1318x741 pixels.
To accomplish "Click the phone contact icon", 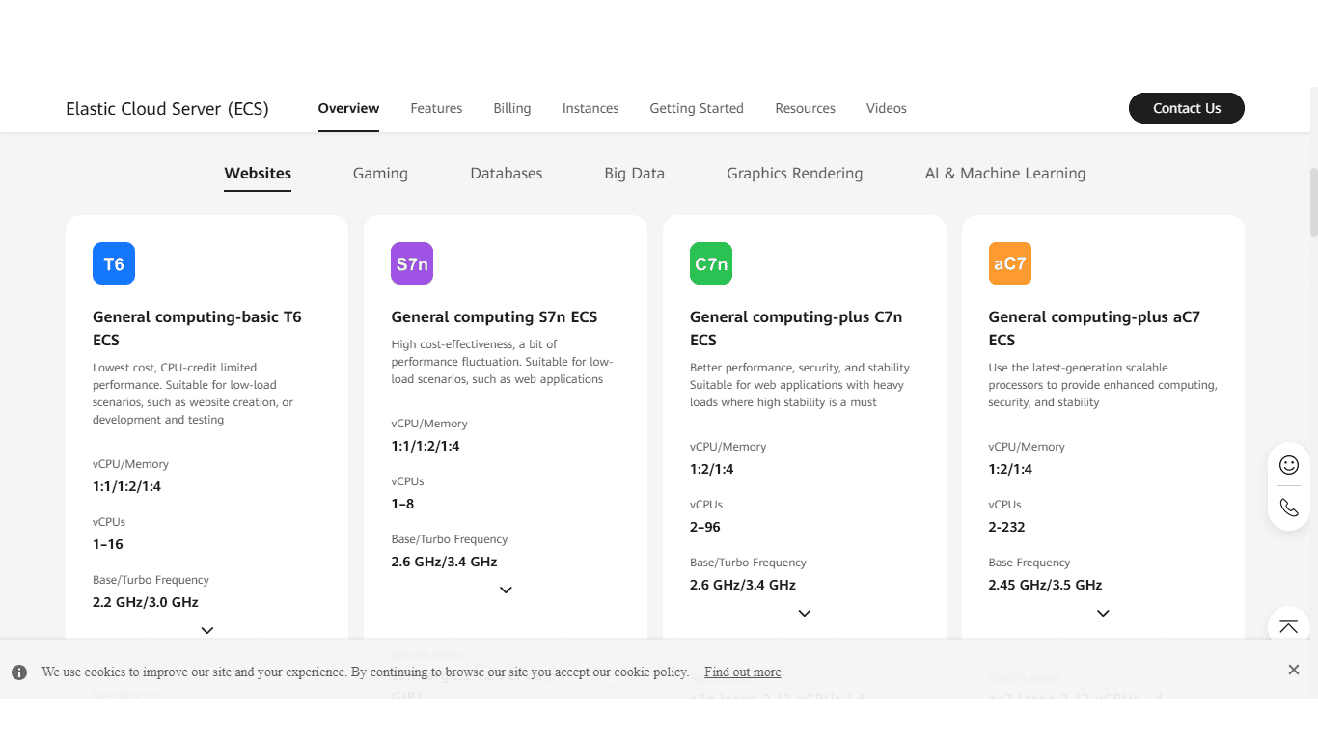I will [x=1289, y=507].
